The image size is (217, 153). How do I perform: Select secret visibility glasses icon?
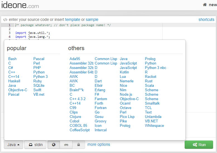coord(66,145)
